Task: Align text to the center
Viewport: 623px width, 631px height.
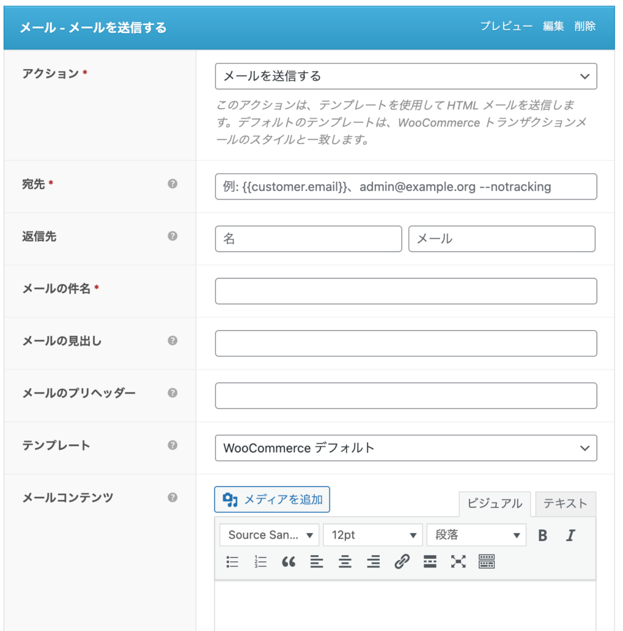Action: pos(345,562)
